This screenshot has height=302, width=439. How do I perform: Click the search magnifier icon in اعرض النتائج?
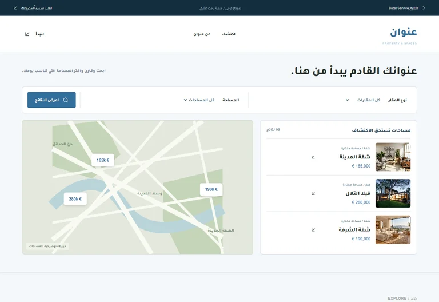click(66, 100)
